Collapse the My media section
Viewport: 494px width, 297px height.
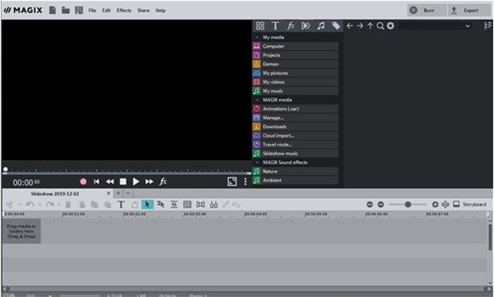257,37
